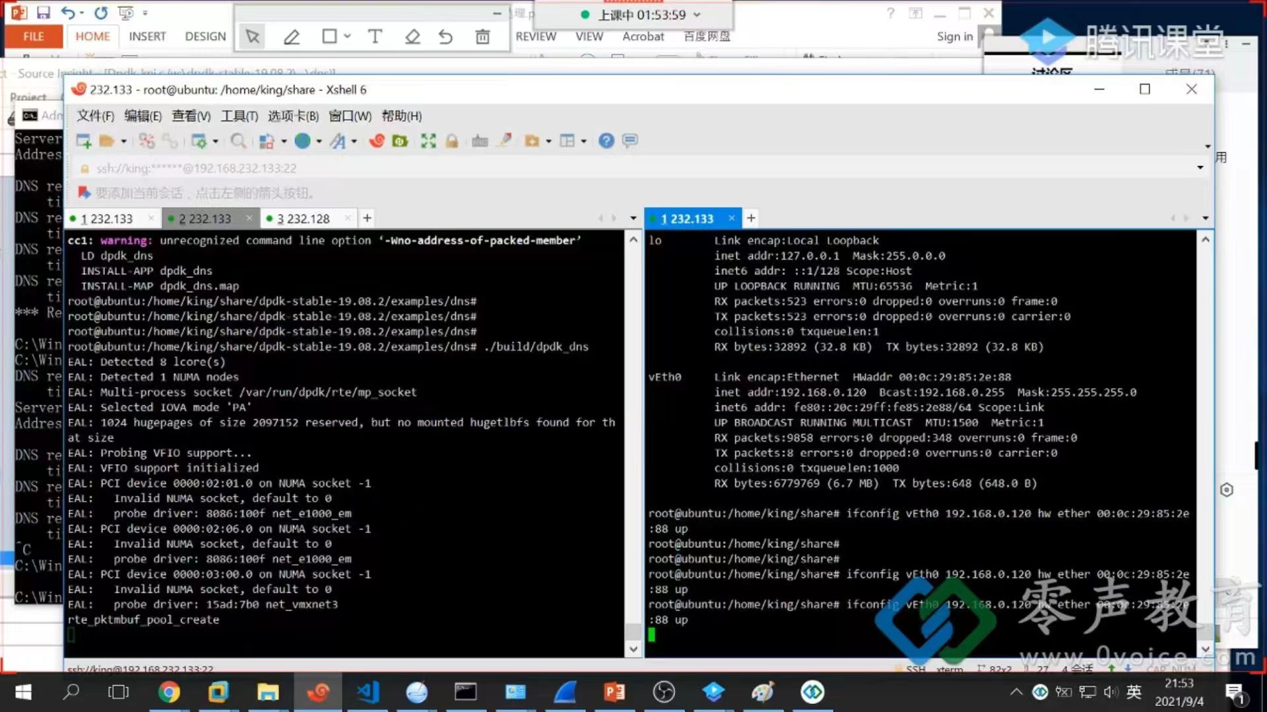This screenshot has width=1267, height=712.
Task: Click undo in the annotation toolbar
Action: 446,37
